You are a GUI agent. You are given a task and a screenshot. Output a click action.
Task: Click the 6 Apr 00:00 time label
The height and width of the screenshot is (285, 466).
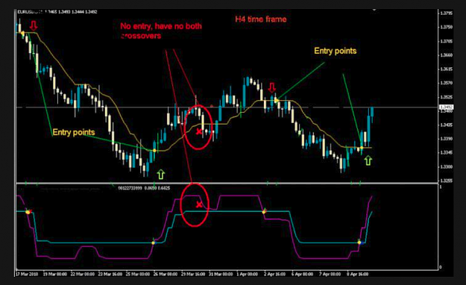pyautogui.click(x=302, y=274)
